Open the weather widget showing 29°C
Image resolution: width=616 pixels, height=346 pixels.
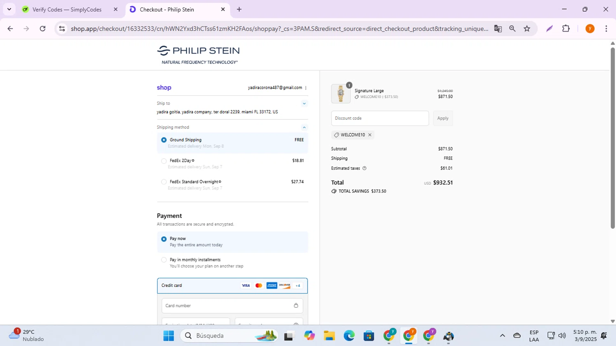(27, 335)
